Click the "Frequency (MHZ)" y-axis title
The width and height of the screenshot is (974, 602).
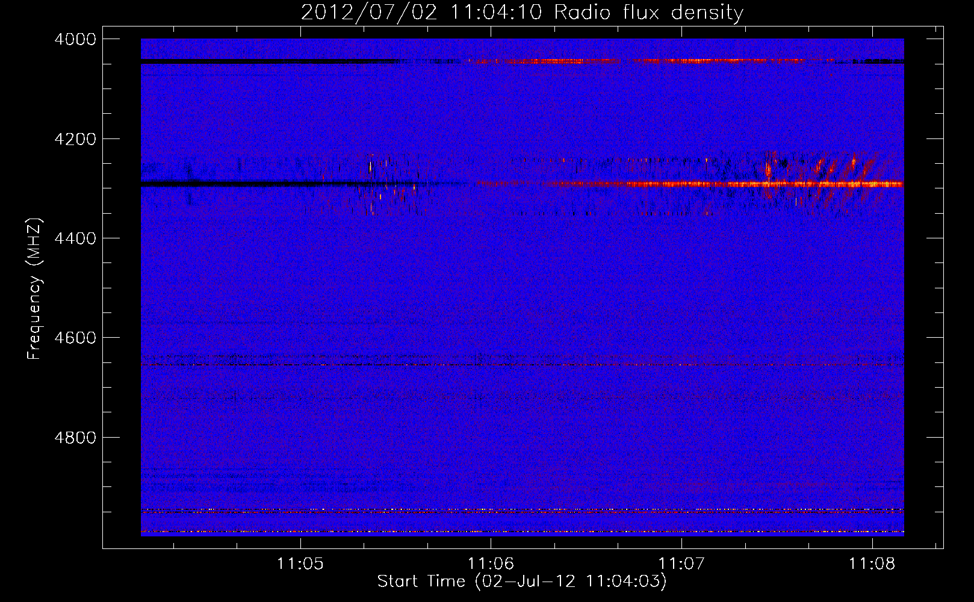(x=34, y=288)
